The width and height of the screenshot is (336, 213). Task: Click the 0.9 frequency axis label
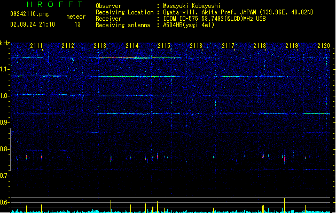click(5, 122)
